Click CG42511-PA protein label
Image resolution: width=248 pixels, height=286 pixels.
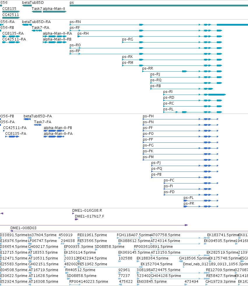point(15,128)
